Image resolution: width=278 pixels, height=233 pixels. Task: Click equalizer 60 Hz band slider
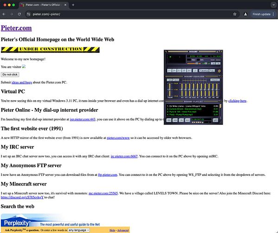[x=182, y=90]
